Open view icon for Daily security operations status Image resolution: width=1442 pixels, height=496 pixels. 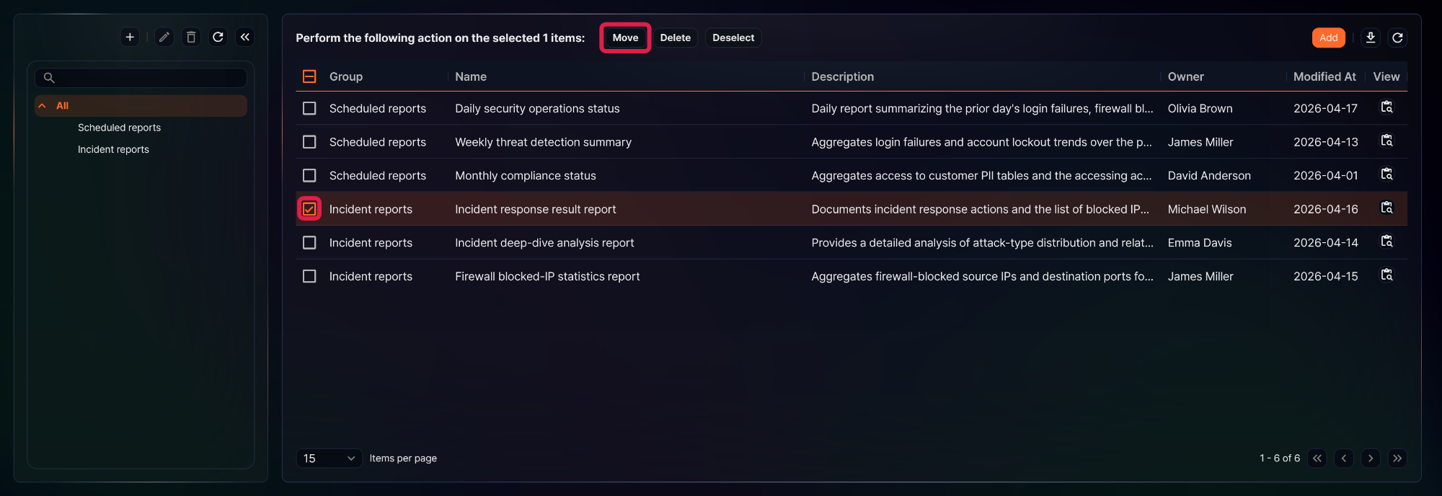[x=1386, y=107]
